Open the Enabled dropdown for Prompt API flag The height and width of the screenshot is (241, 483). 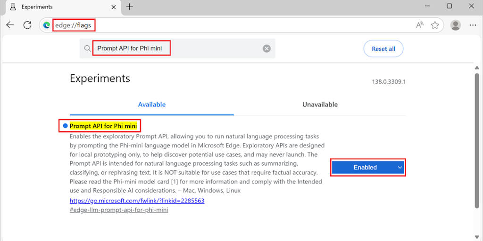click(368, 167)
